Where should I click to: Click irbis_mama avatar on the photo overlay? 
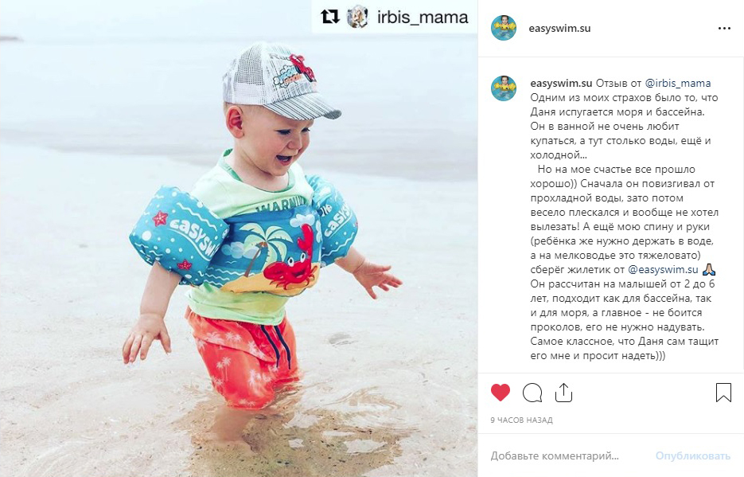click(x=357, y=17)
